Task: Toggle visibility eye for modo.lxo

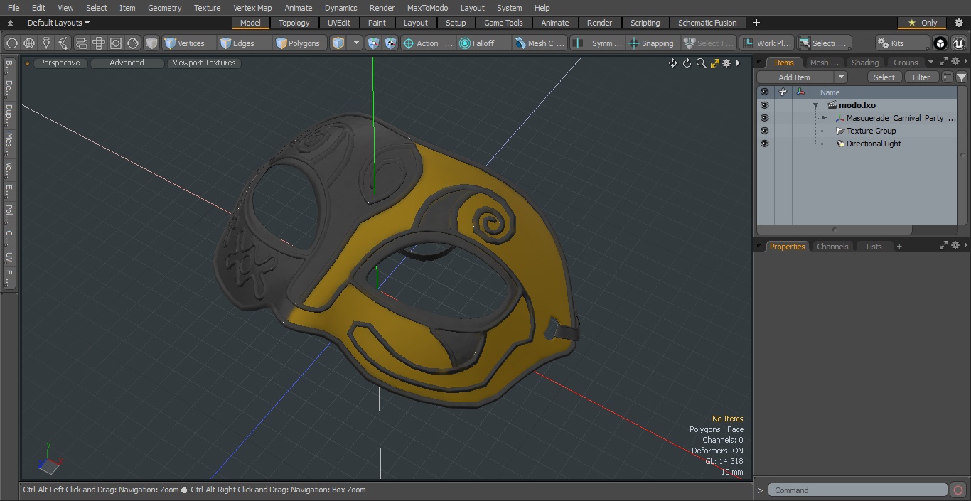Action: pyautogui.click(x=764, y=105)
